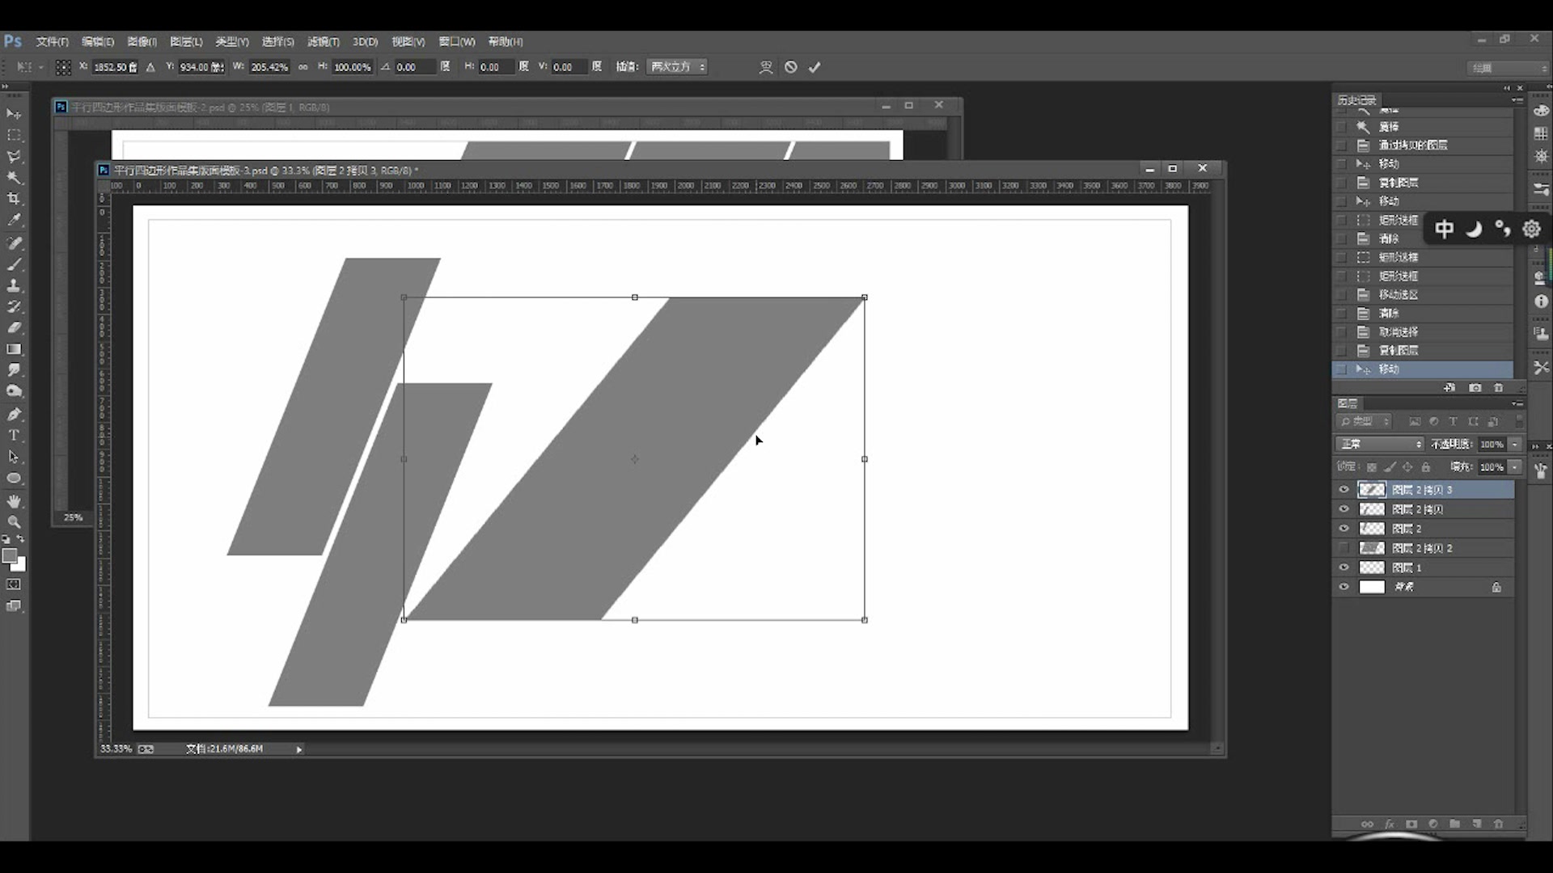Hide layer '图层 2 拷贝'

pos(1344,509)
